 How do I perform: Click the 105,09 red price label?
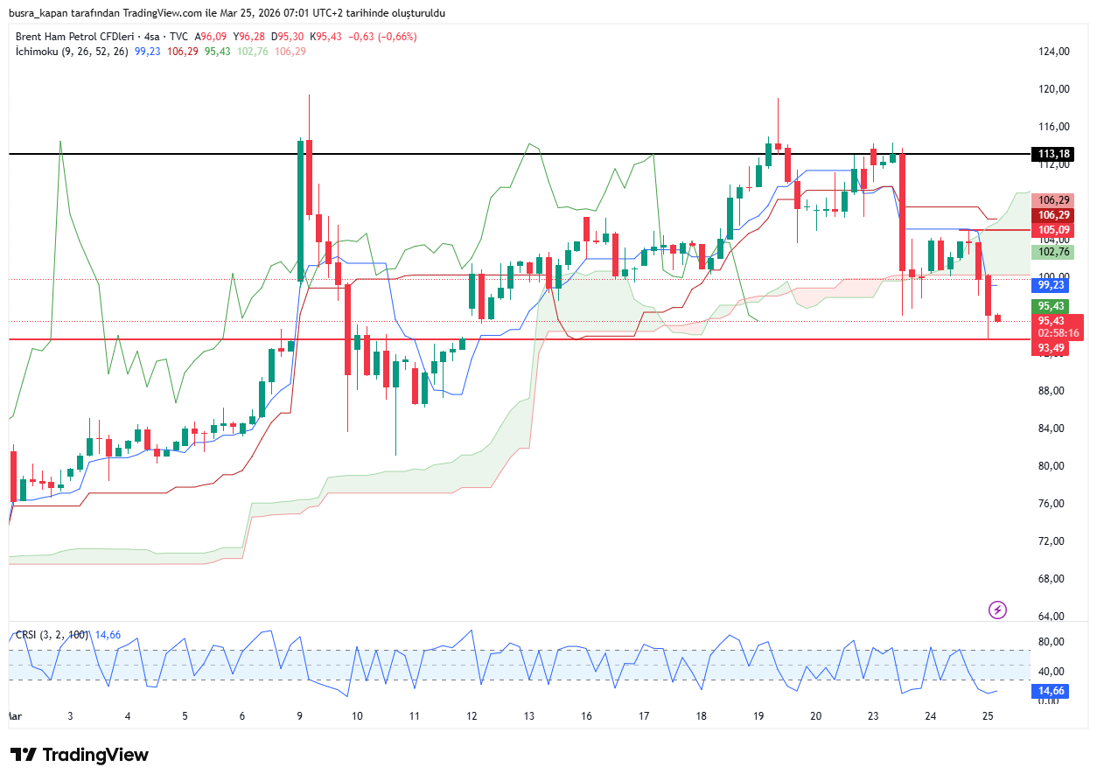coord(1054,230)
